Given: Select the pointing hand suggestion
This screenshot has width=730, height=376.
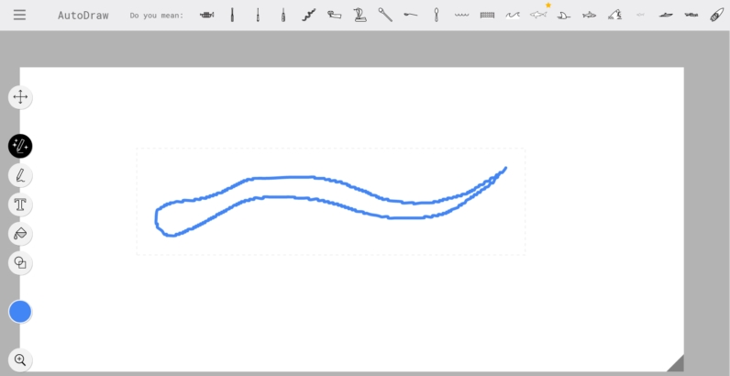Looking at the screenshot, I should tap(334, 15).
